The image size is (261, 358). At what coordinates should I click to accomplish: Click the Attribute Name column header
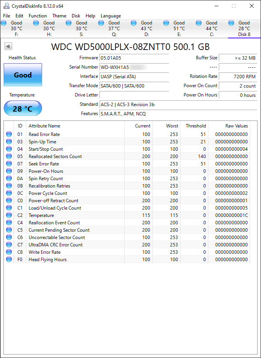[x=45, y=126]
